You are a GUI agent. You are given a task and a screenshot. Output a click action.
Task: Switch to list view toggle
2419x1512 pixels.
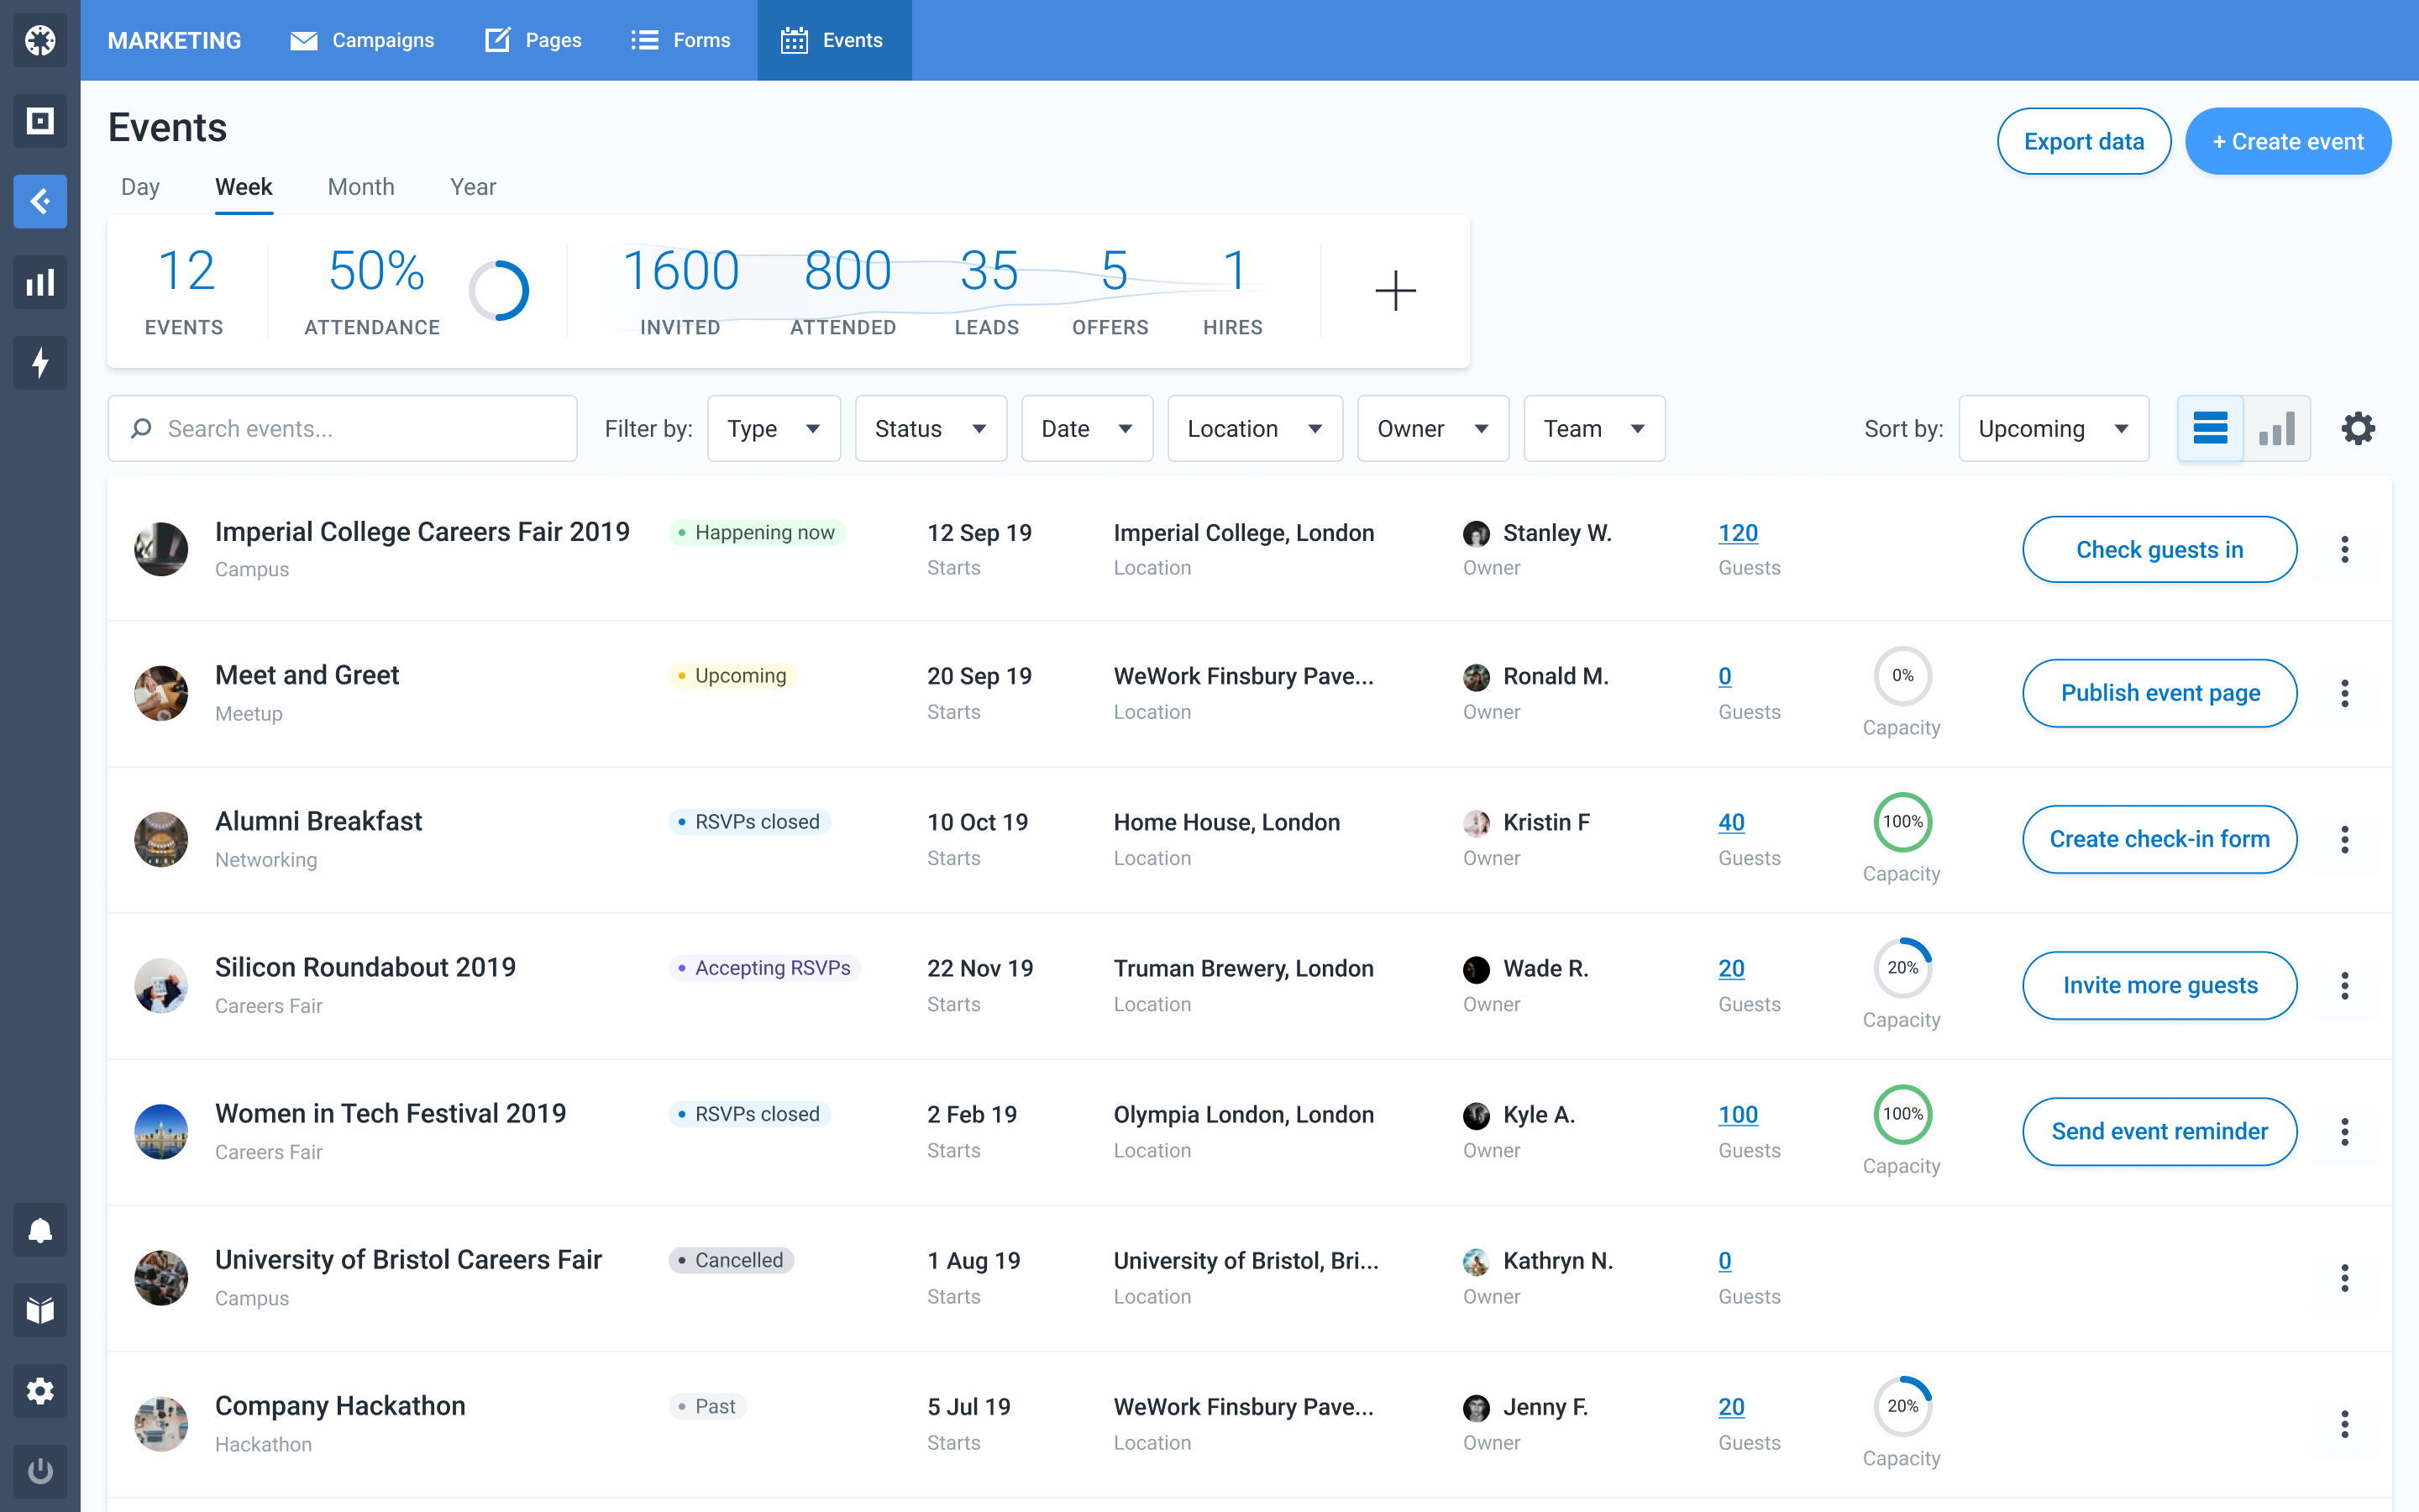pos(2209,428)
